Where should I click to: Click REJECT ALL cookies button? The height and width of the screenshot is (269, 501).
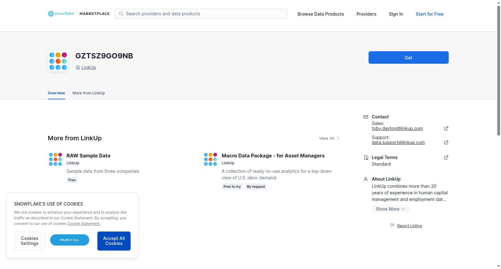click(70, 240)
